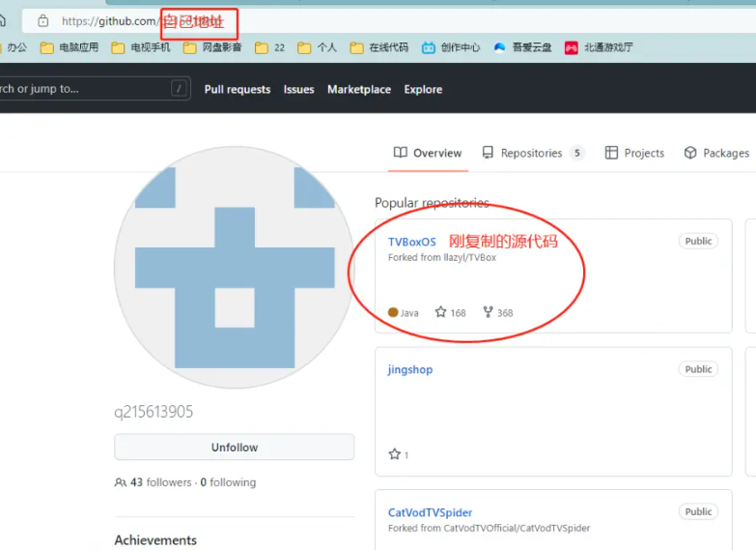The width and height of the screenshot is (756, 550).
Task: Open the jingshop repository link
Action: (x=410, y=369)
